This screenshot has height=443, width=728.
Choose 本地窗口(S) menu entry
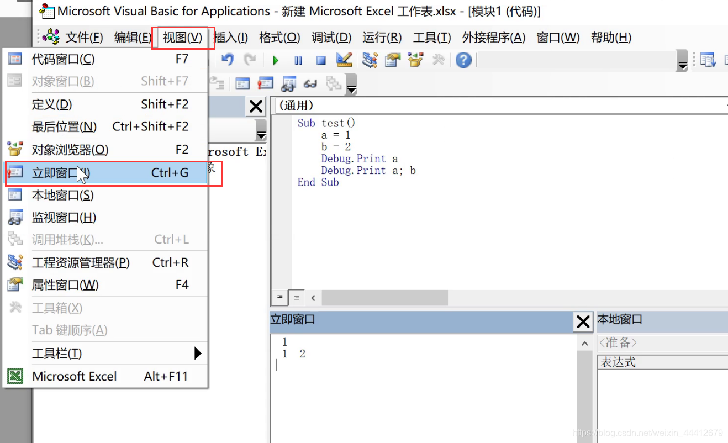pos(105,196)
